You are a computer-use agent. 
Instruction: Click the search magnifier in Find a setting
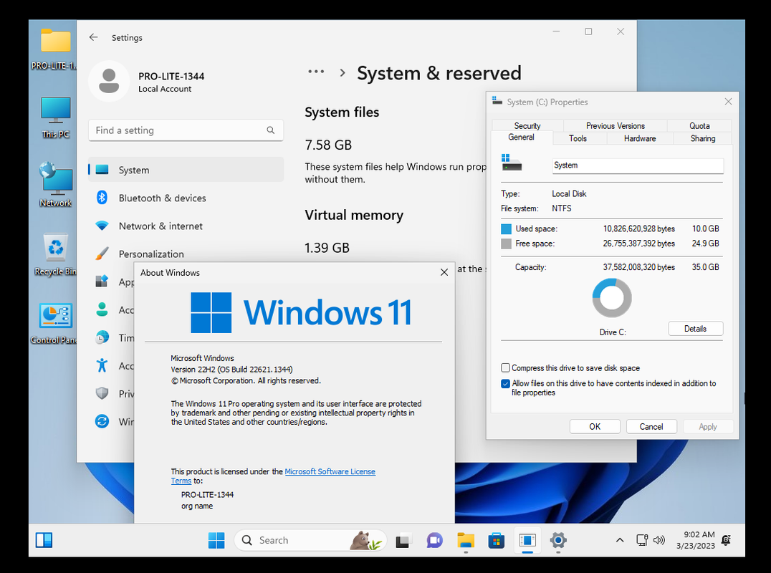pos(270,130)
